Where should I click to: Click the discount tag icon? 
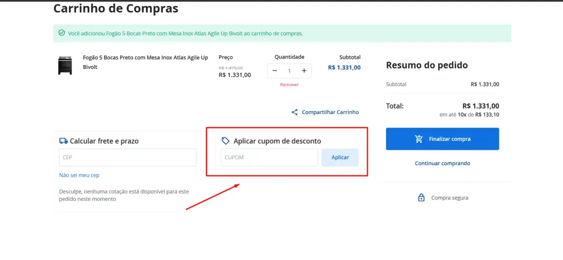(x=226, y=141)
